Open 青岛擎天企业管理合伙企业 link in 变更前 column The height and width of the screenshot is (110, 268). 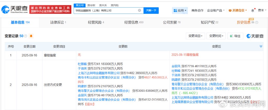(x=104, y=91)
